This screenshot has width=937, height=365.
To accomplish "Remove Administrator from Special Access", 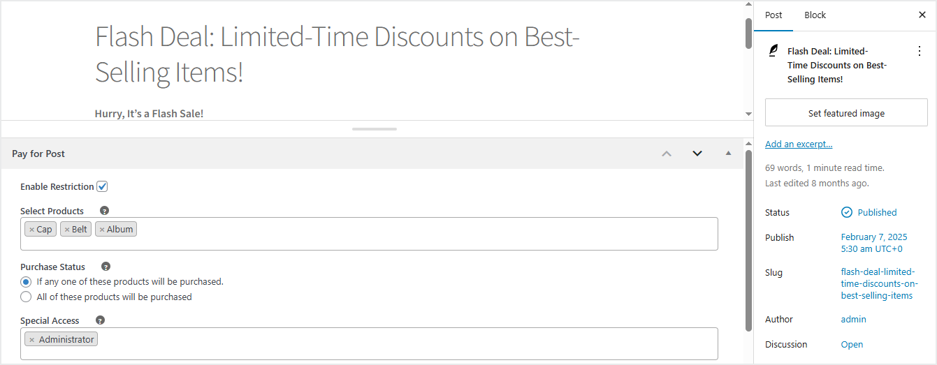I will [x=32, y=340].
